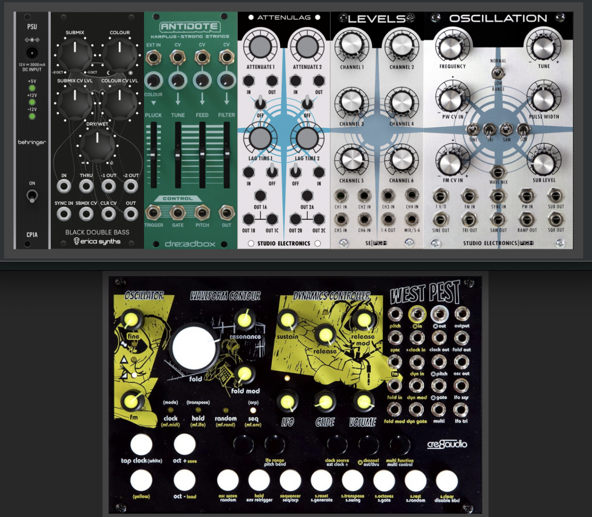Click the West Pest sync jack
The image size is (592, 517).
[395, 338]
